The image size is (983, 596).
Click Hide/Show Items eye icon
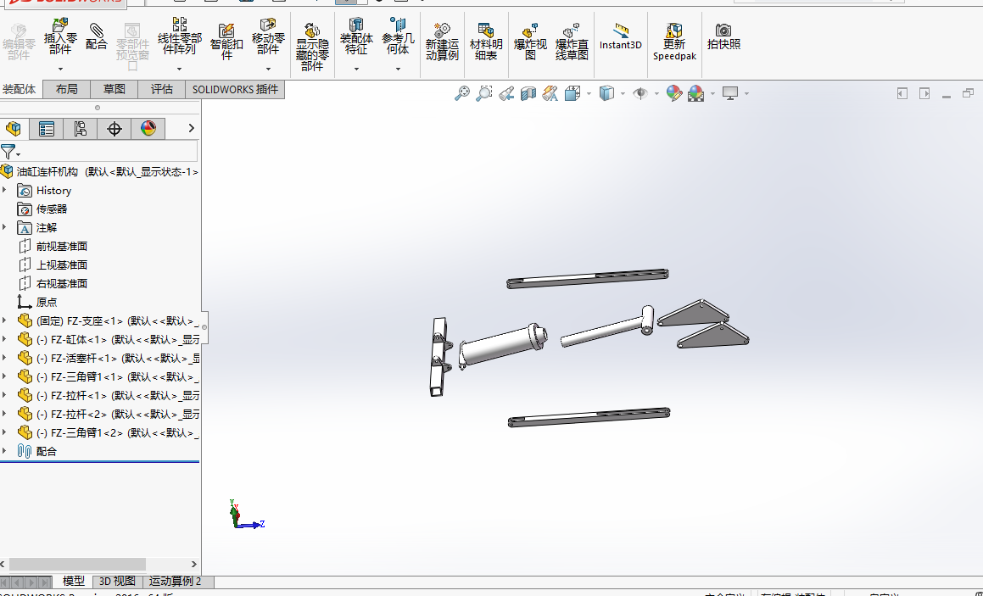click(640, 93)
